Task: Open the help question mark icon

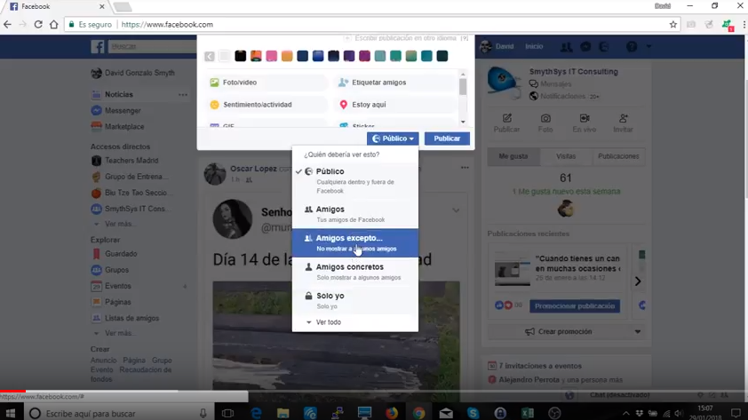Action: (632, 47)
